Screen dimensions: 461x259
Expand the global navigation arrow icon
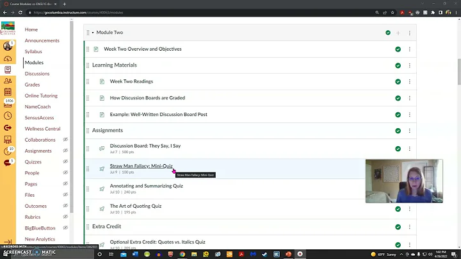(x=8, y=242)
